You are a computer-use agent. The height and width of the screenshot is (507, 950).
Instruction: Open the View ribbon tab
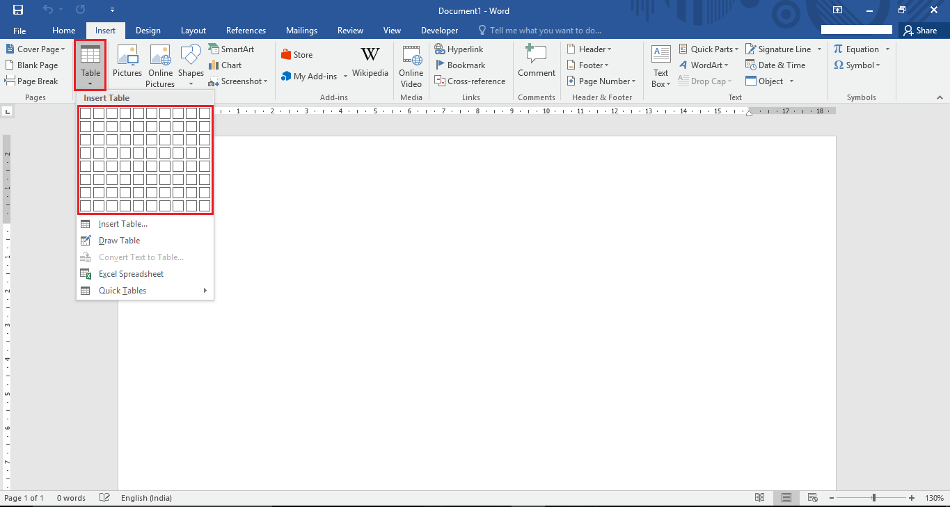tap(392, 31)
